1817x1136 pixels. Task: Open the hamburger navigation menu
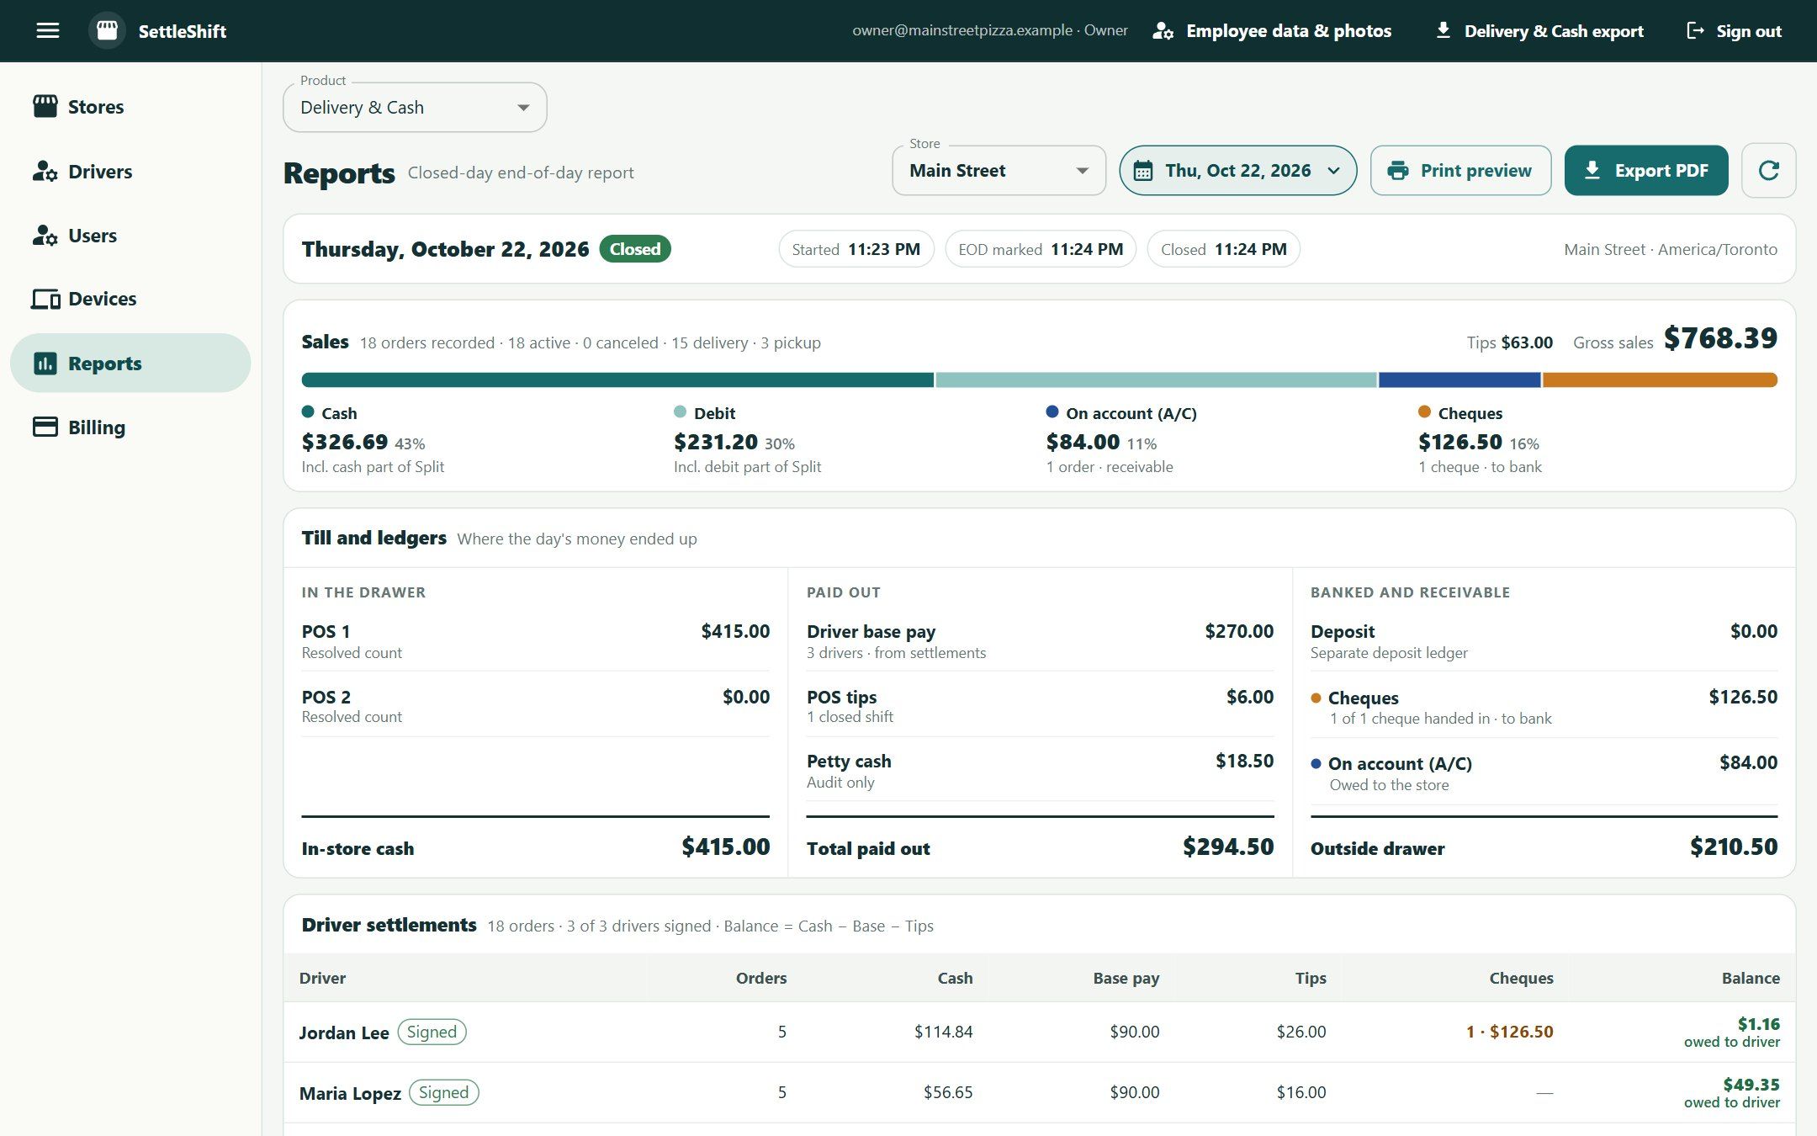(48, 31)
